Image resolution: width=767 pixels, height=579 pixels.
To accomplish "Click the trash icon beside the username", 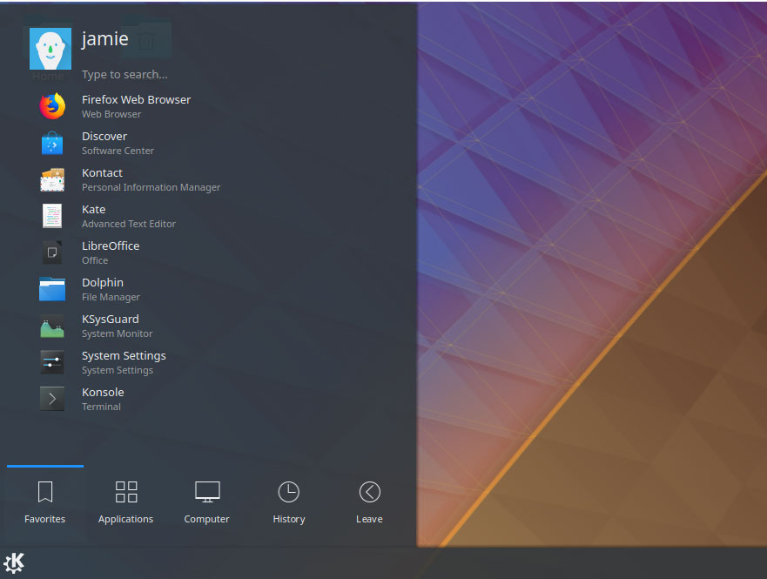I will pos(146,39).
